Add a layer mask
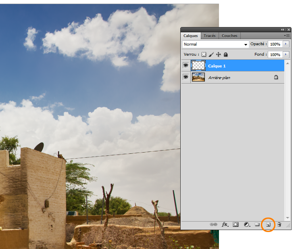Screen dimensions: 296x249 (236, 224)
